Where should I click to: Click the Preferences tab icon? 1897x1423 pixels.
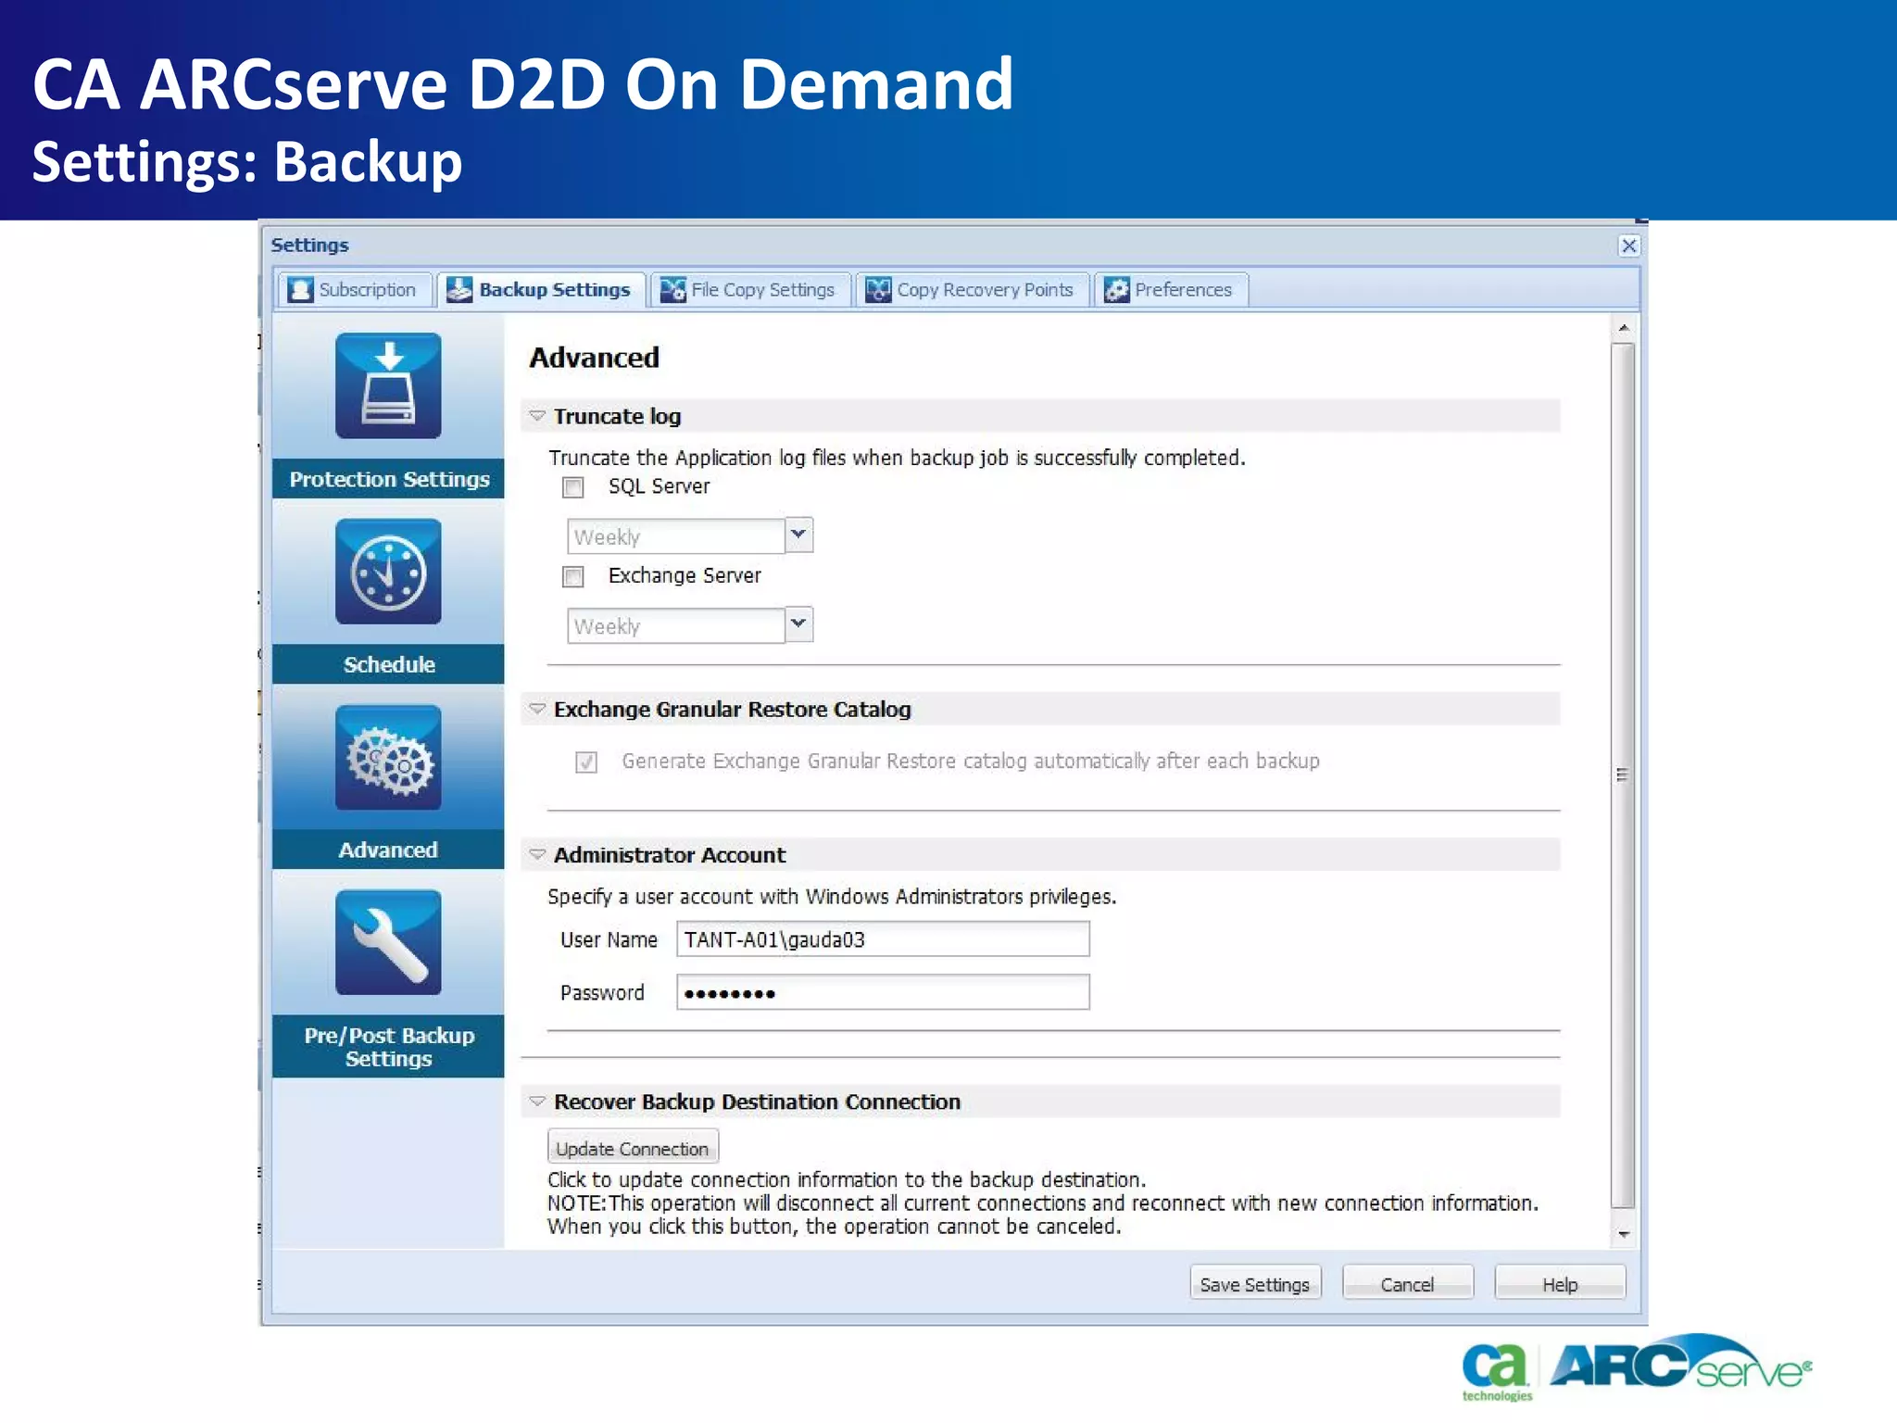click(1117, 290)
